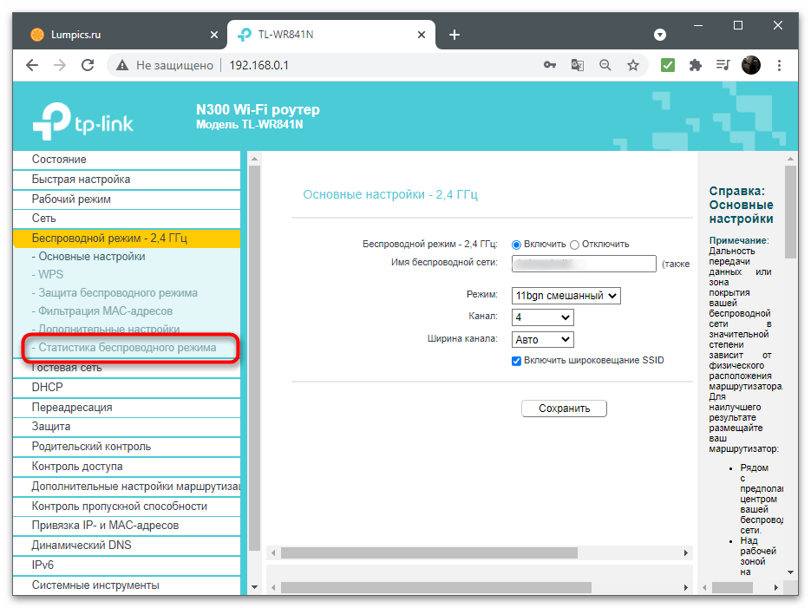Open the zoom magnifier icon

(x=605, y=65)
